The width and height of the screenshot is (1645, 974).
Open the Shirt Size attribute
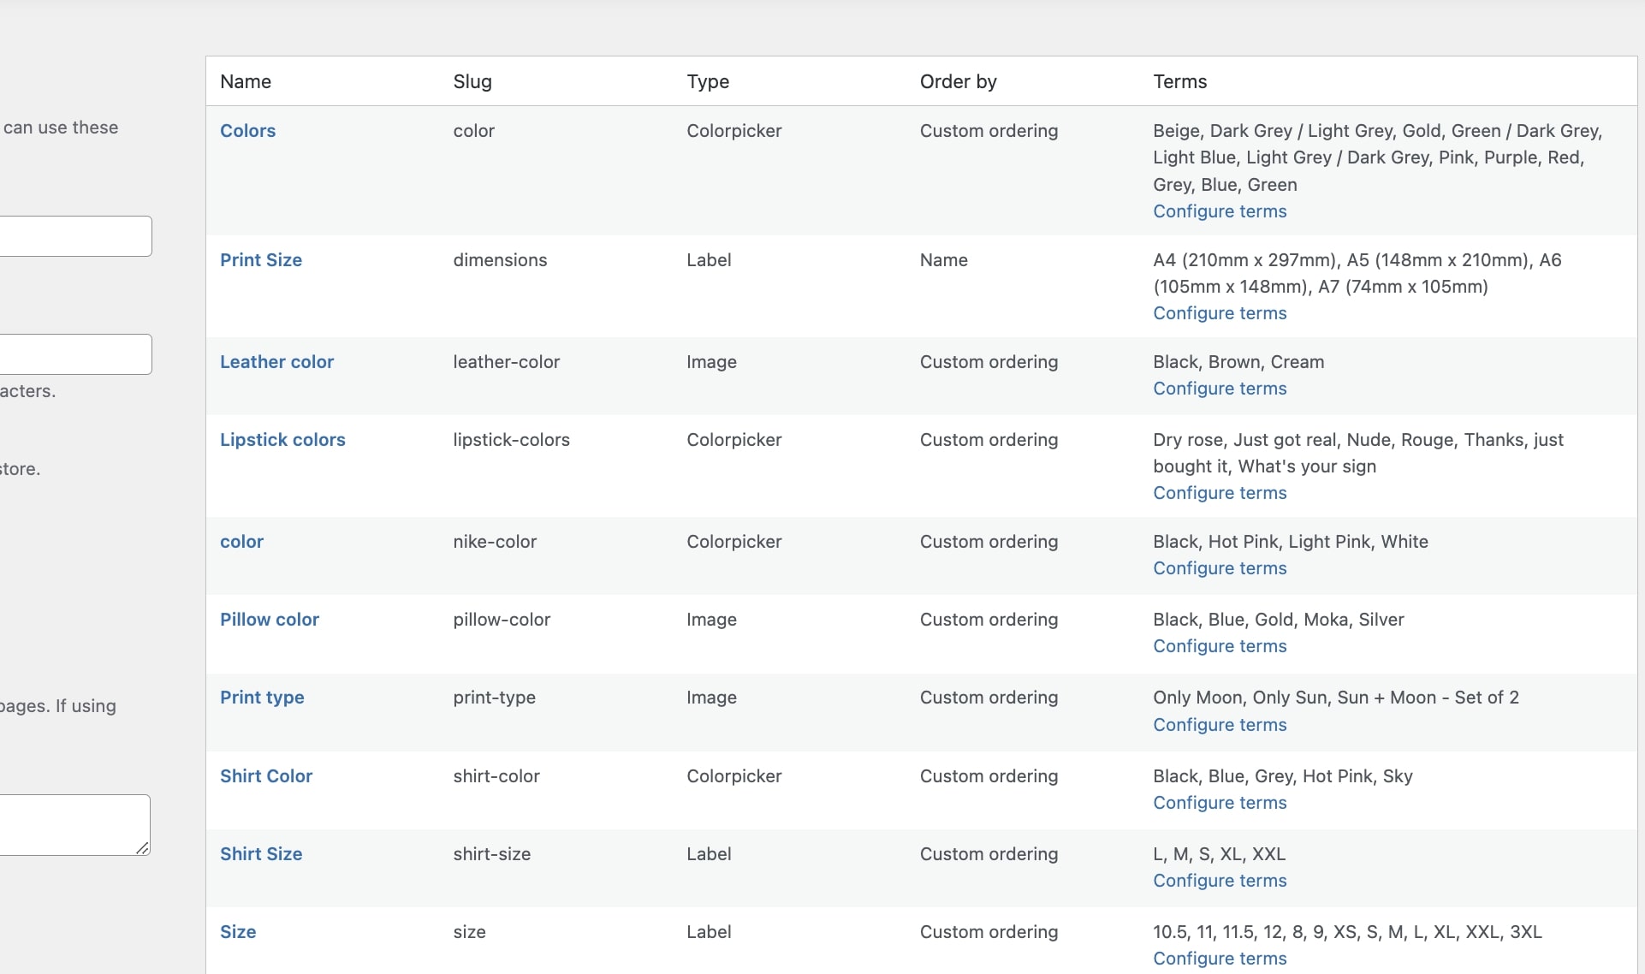(261, 854)
